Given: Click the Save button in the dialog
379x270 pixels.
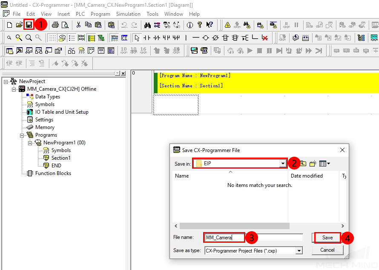Looking at the screenshot, I should [x=327, y=238].
